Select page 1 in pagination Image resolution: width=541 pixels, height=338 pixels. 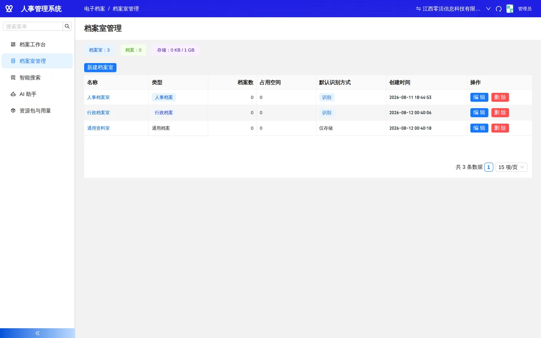(x=488, y=167)
